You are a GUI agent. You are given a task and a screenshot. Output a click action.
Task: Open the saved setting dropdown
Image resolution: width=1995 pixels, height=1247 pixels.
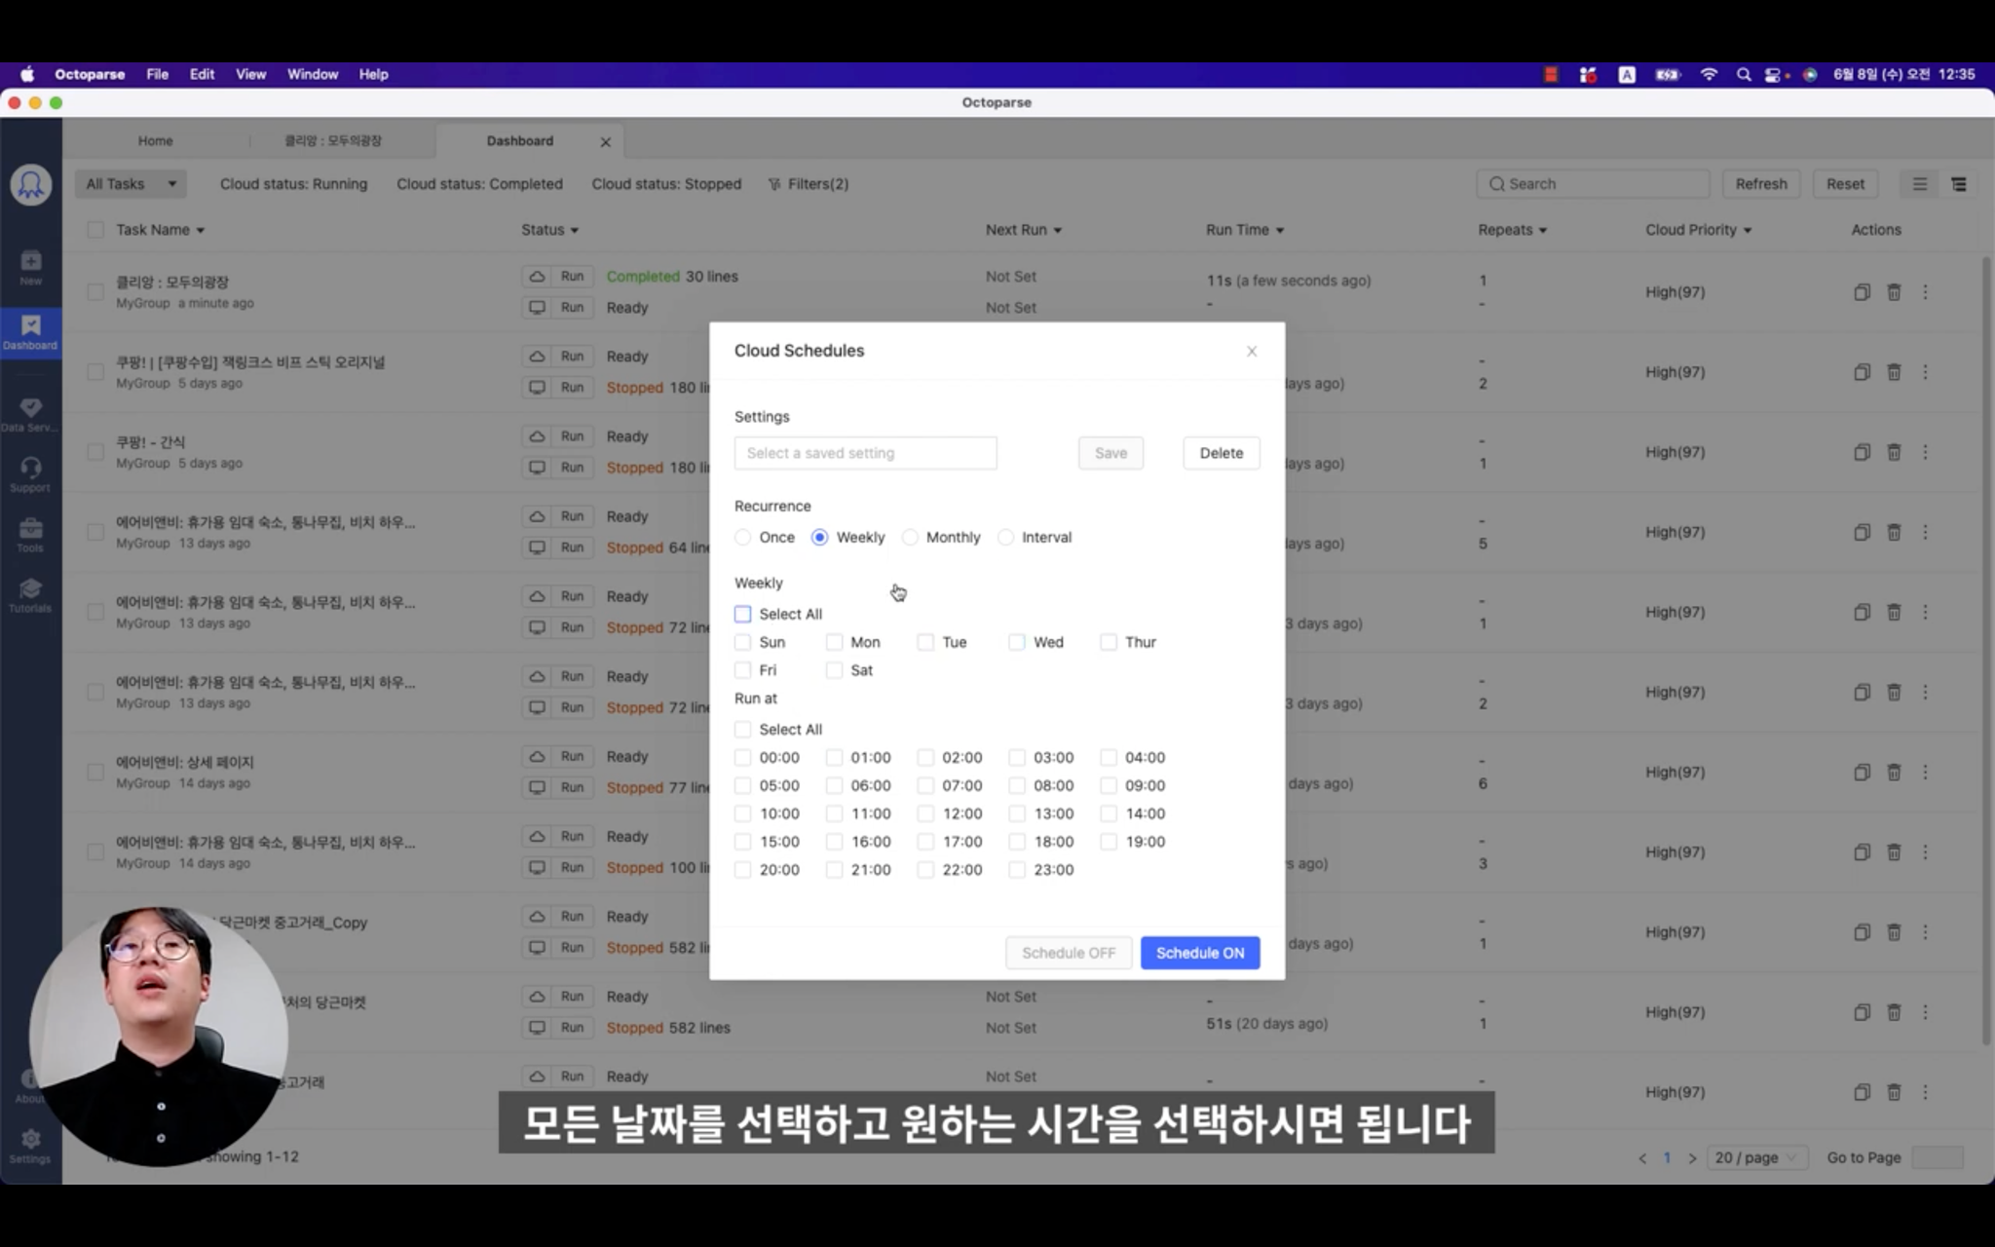[x=865, y=453]
